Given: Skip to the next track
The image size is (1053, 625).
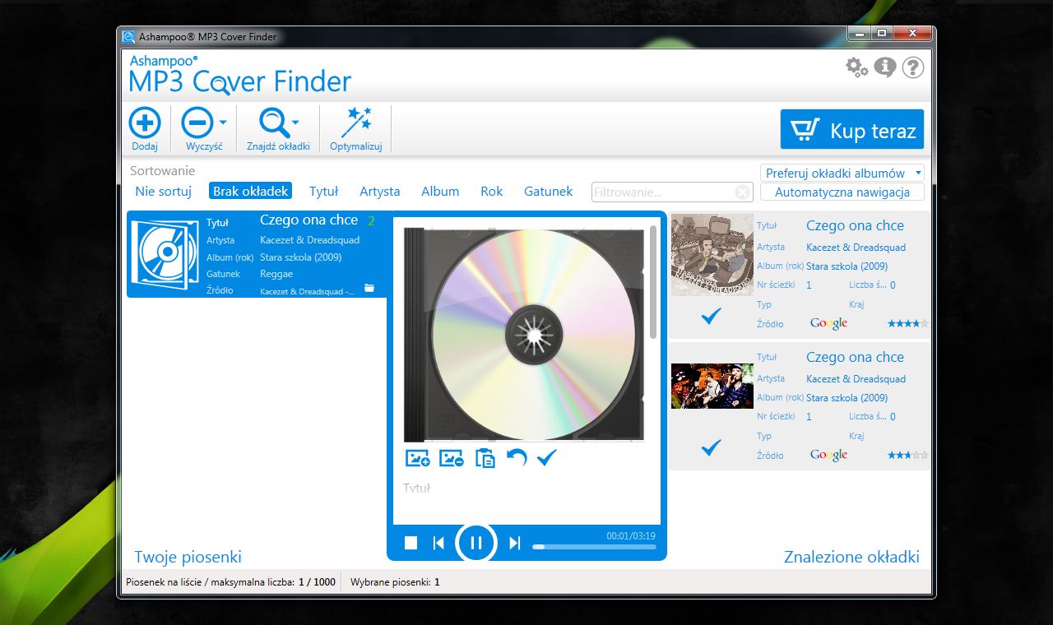Looking at the screenshot, I should (x=515, y=543).
